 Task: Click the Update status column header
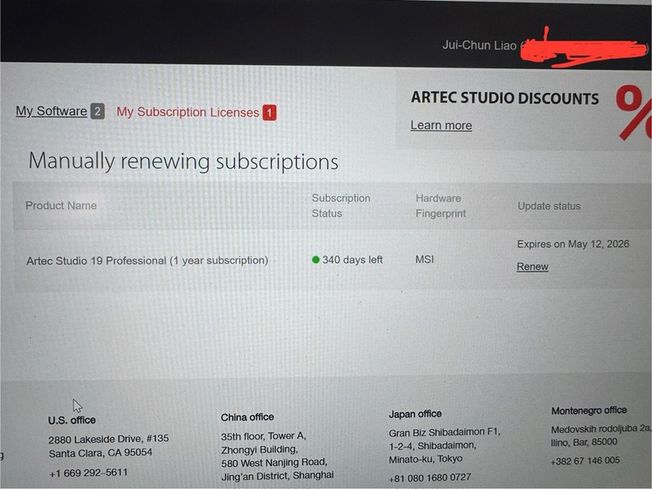pyautogui.click(x=548, y=206)
